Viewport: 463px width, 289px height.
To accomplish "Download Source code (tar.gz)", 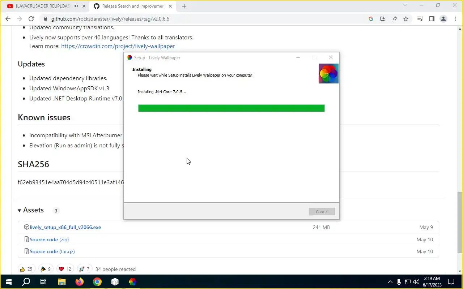I will (x=52, y=251).
